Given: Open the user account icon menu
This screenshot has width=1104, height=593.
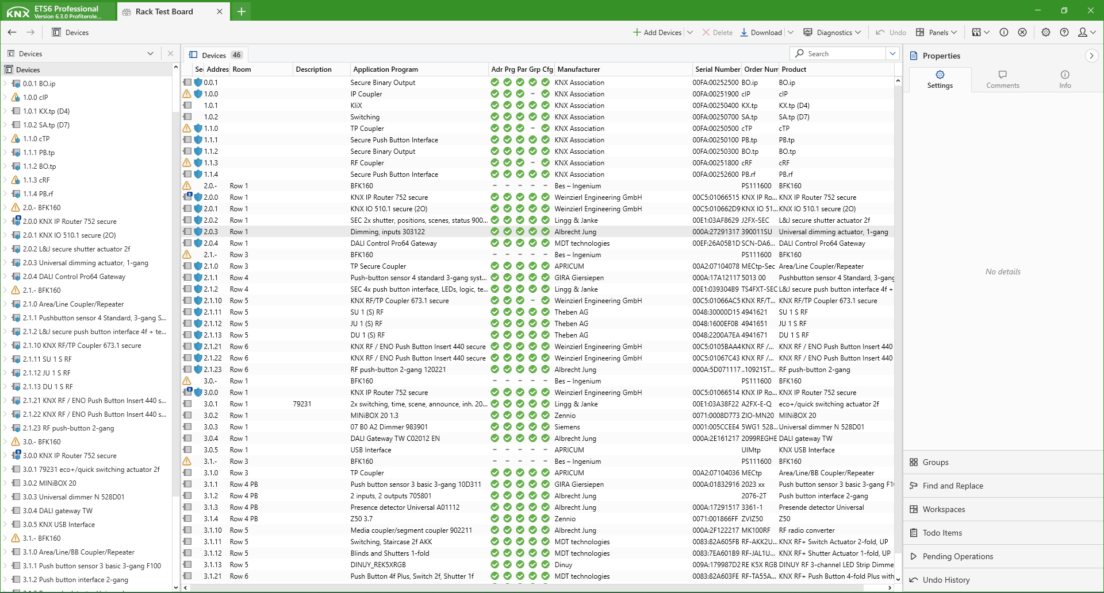Looking at the screenshot, I should click(x=1086, y=32).
